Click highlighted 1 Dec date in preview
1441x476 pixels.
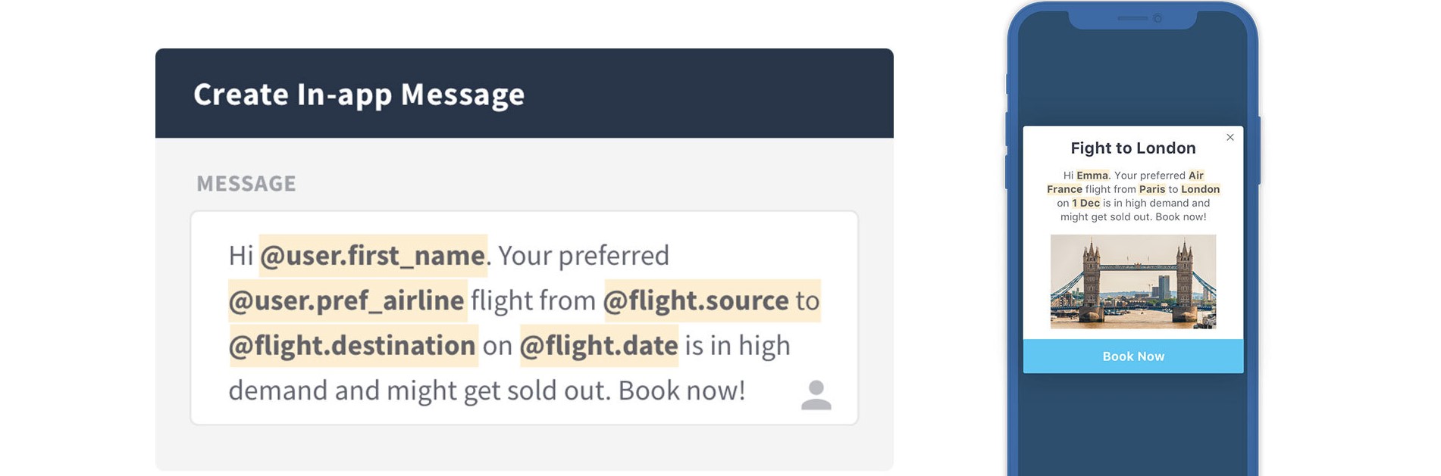click(1086, 203)
